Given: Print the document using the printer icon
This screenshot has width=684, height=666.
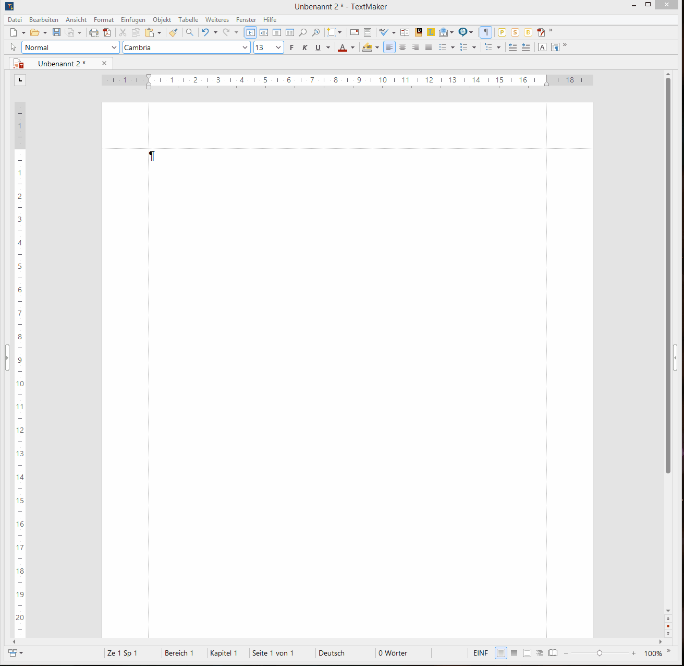Looking at the screenshot, I should click(94, 32).
